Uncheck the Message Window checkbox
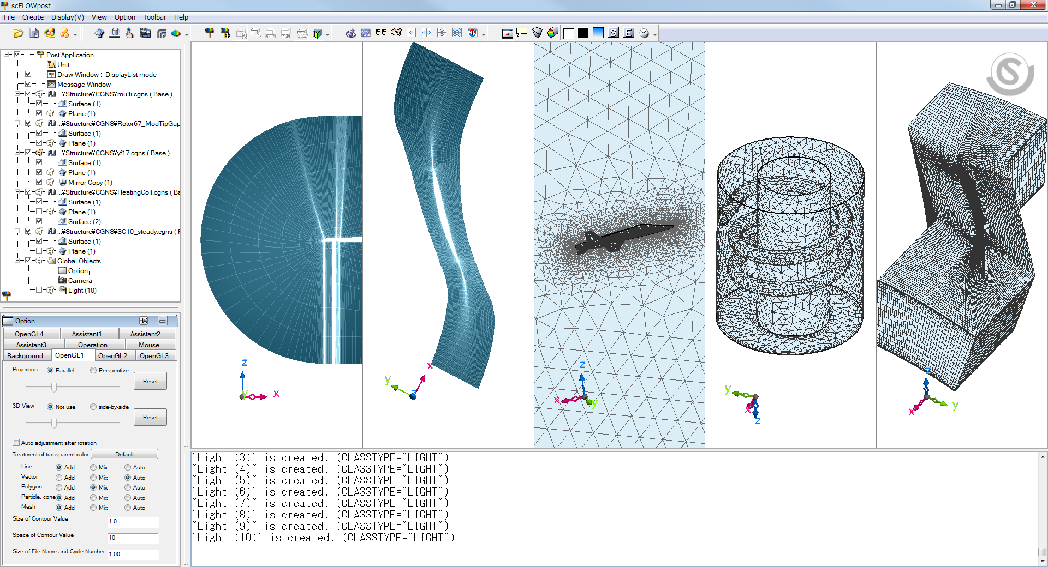 coord(28,84)
